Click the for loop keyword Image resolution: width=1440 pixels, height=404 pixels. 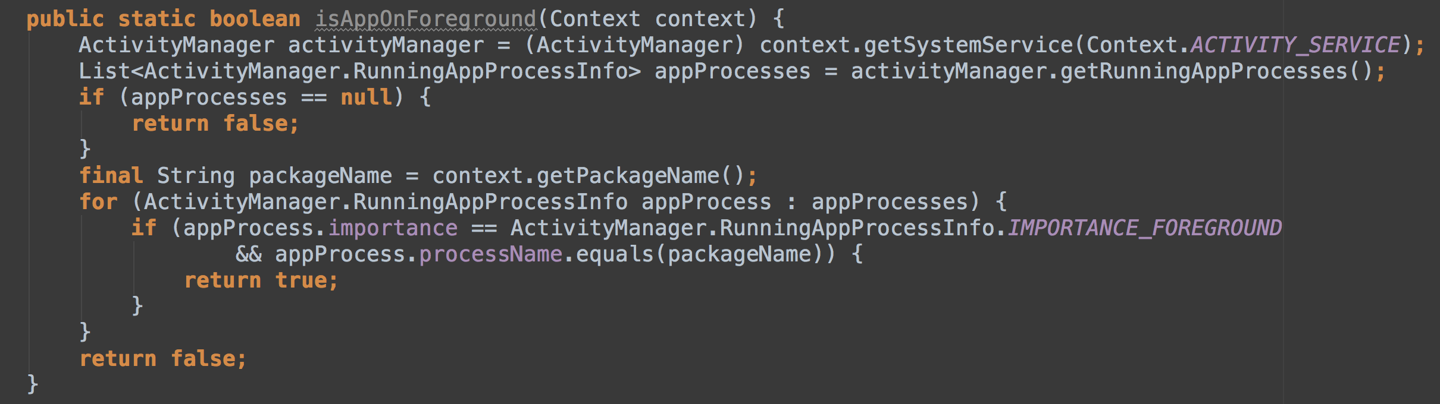click(x=98, y=202)
